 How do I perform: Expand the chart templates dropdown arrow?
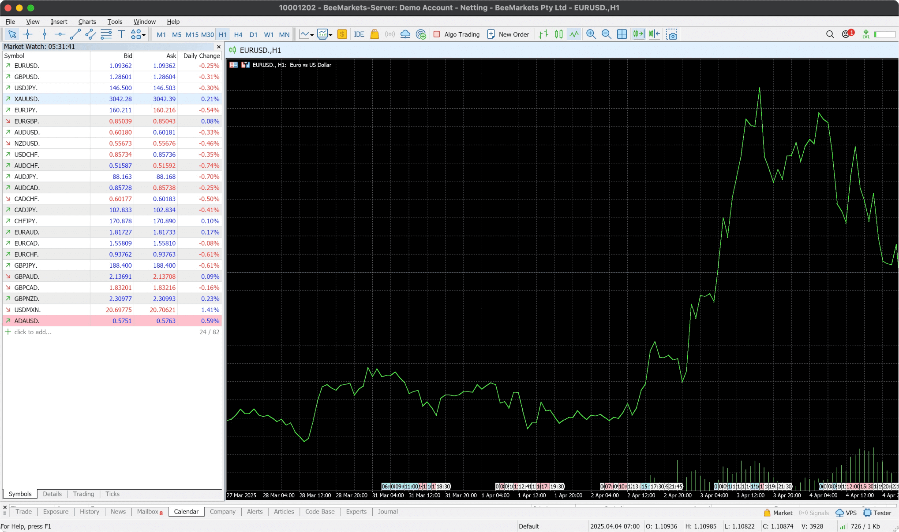(330, 35)
